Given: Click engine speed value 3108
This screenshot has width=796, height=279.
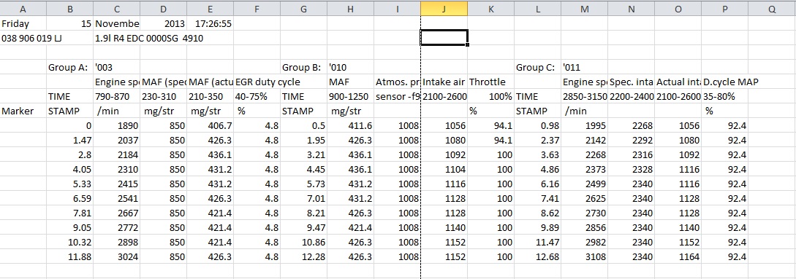Looking at the screenshot, I should point(584,256).
